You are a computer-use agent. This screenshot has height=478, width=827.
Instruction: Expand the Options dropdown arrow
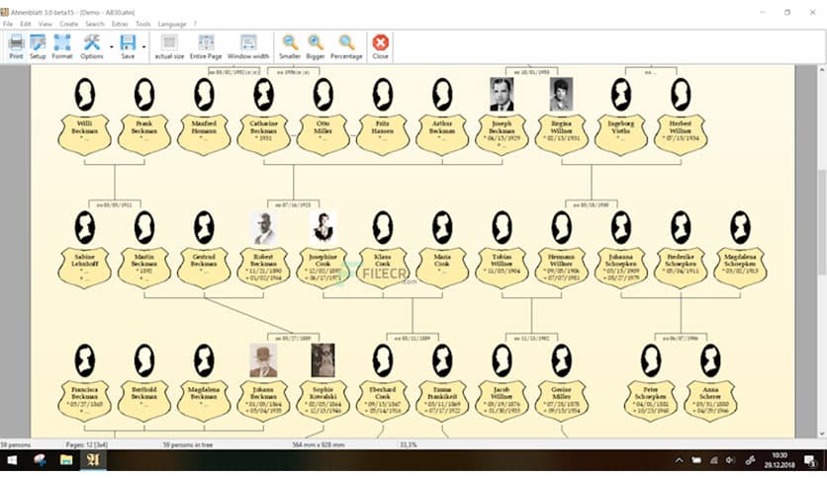pyautogui.click(x=111, y=46)
